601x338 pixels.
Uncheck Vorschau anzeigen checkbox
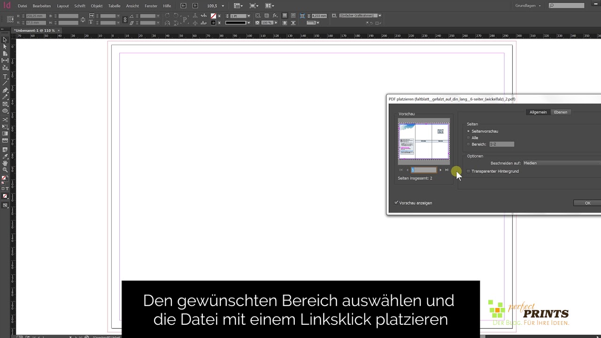(396, 203)
